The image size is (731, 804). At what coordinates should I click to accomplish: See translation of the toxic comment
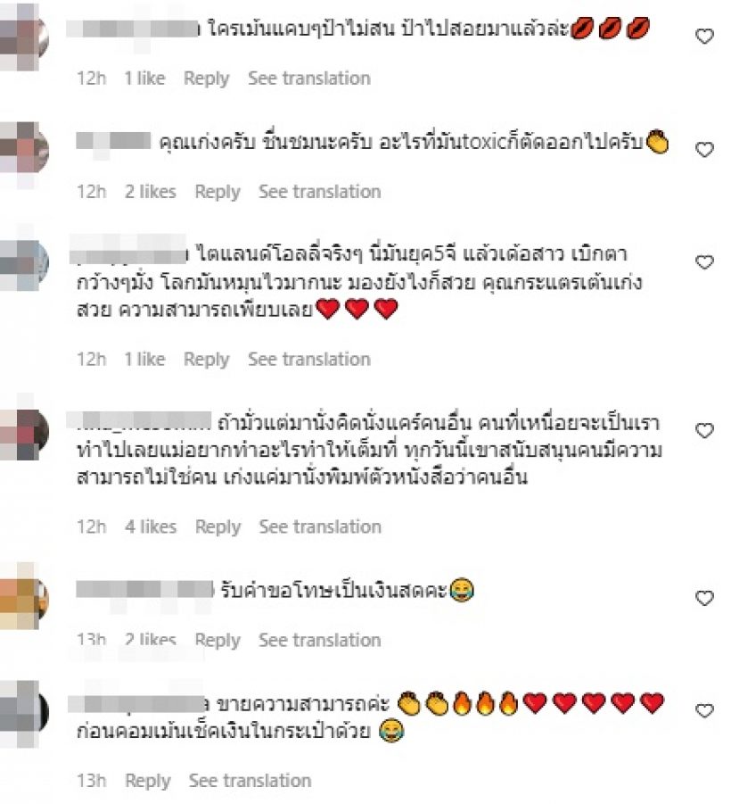(320, 192)
